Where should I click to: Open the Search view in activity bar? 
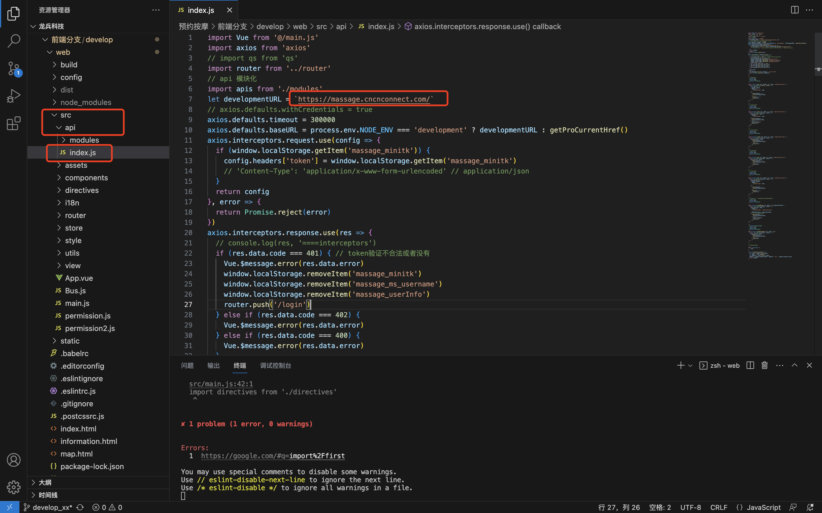[14, 41]
